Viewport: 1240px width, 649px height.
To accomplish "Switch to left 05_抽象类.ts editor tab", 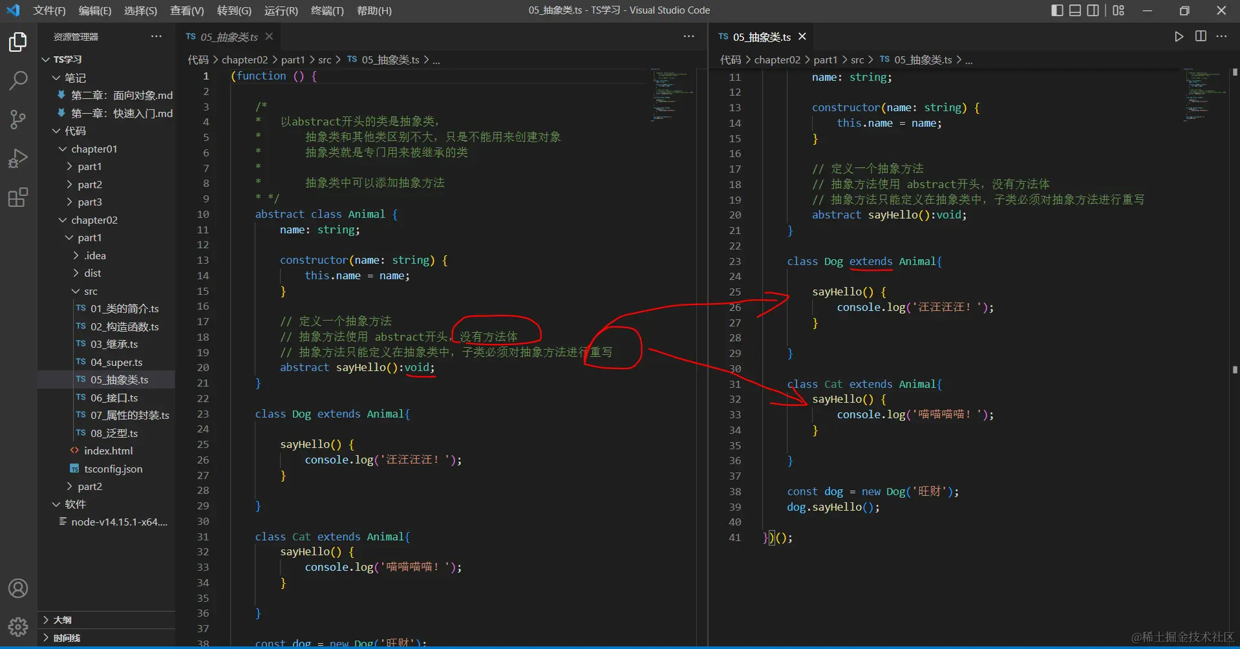I will [x=229, y=37].
